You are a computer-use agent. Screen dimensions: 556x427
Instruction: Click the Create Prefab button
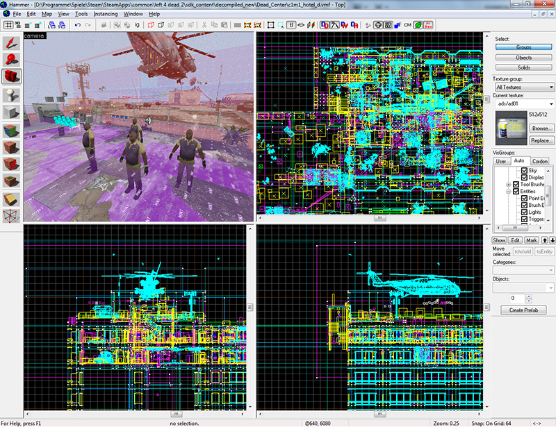tap(523, 310)
